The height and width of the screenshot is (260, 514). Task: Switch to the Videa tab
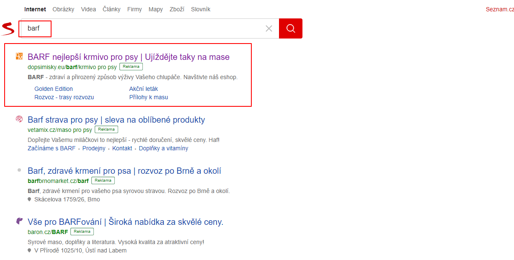tap(88, 9)
